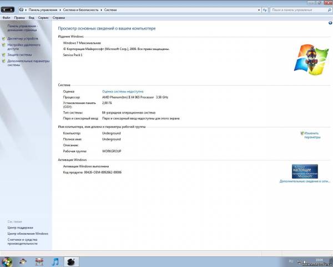333x267 pixels.
Task: Click Оценка системы недоступна link
Action: tap(123, 92)
